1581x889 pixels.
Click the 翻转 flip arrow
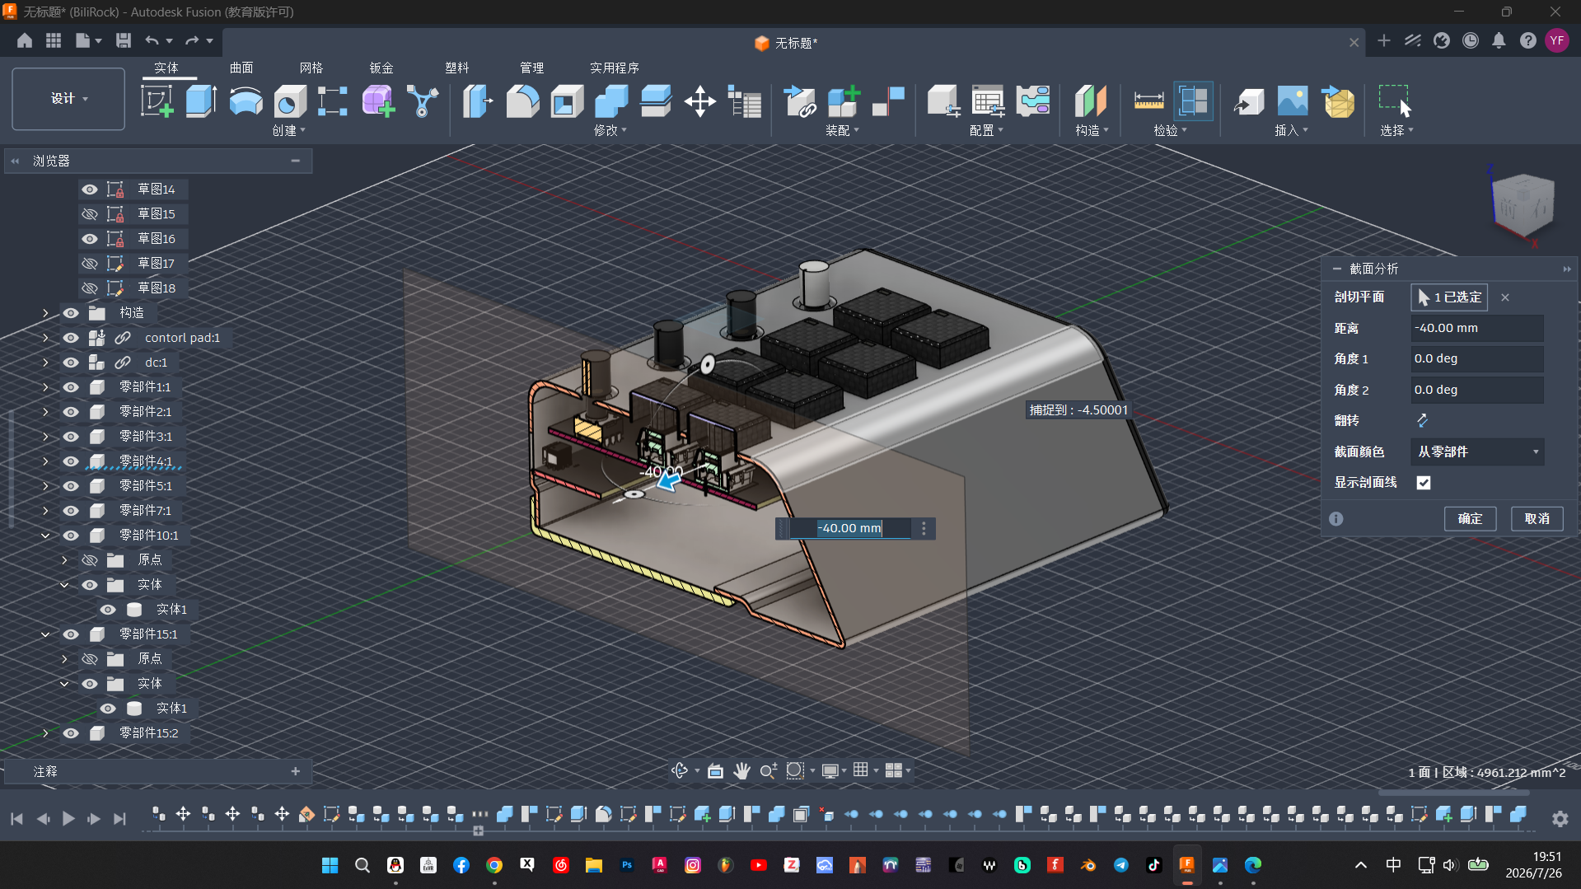coord(1422,420)
